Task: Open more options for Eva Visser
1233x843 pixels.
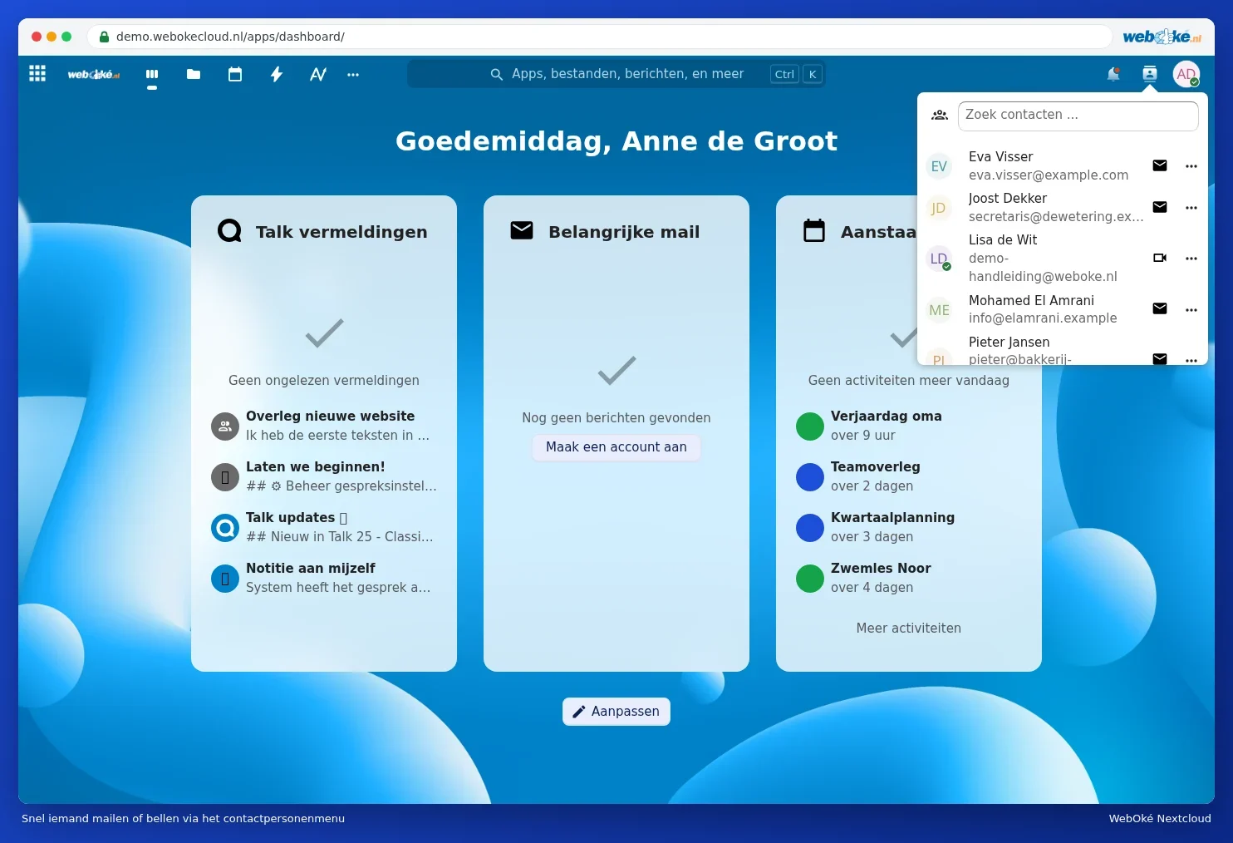Action: click(1191, 166)
